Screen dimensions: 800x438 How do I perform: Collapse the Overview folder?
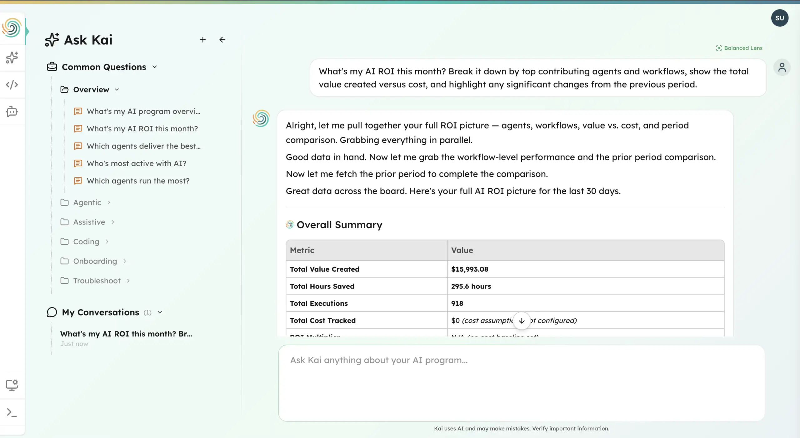[117, 89]
